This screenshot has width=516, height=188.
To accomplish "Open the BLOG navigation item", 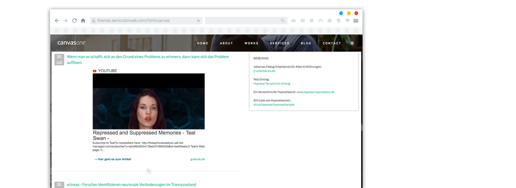I will click(x=306, y=43).
